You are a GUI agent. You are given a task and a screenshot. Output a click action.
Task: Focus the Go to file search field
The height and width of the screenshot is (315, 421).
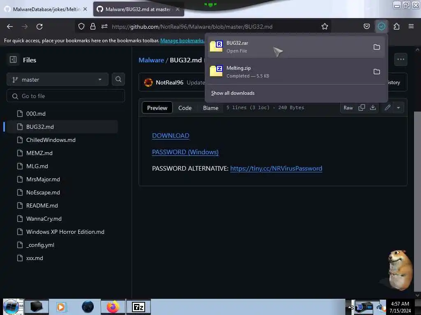pyautogui.click(x=66, y=96)
